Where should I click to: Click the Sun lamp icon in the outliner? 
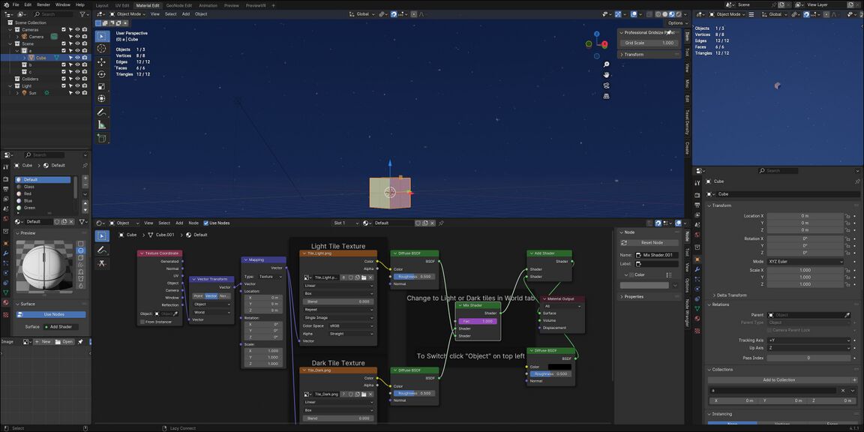[x=24, y=93]
